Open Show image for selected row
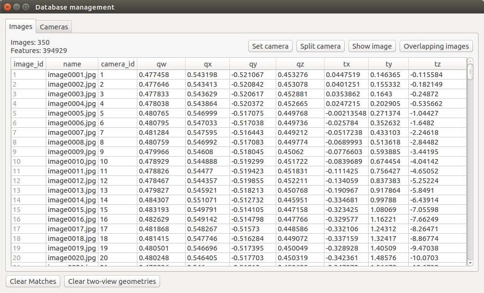Image resolution: width=484 pixels, height=293 pixels. [372, 46]
